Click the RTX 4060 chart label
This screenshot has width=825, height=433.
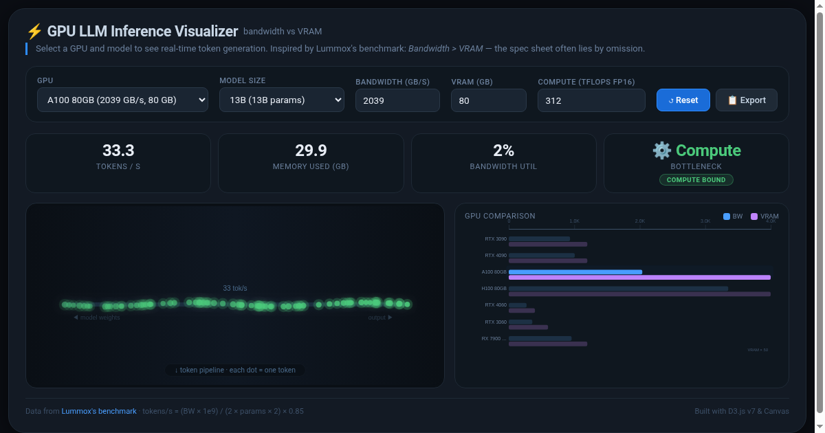pyautogui.click(x=496, y=305)
